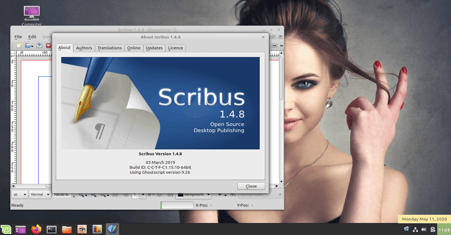Switch to the Authors tab
Viewport: 451px width, 235px height.
84,48
